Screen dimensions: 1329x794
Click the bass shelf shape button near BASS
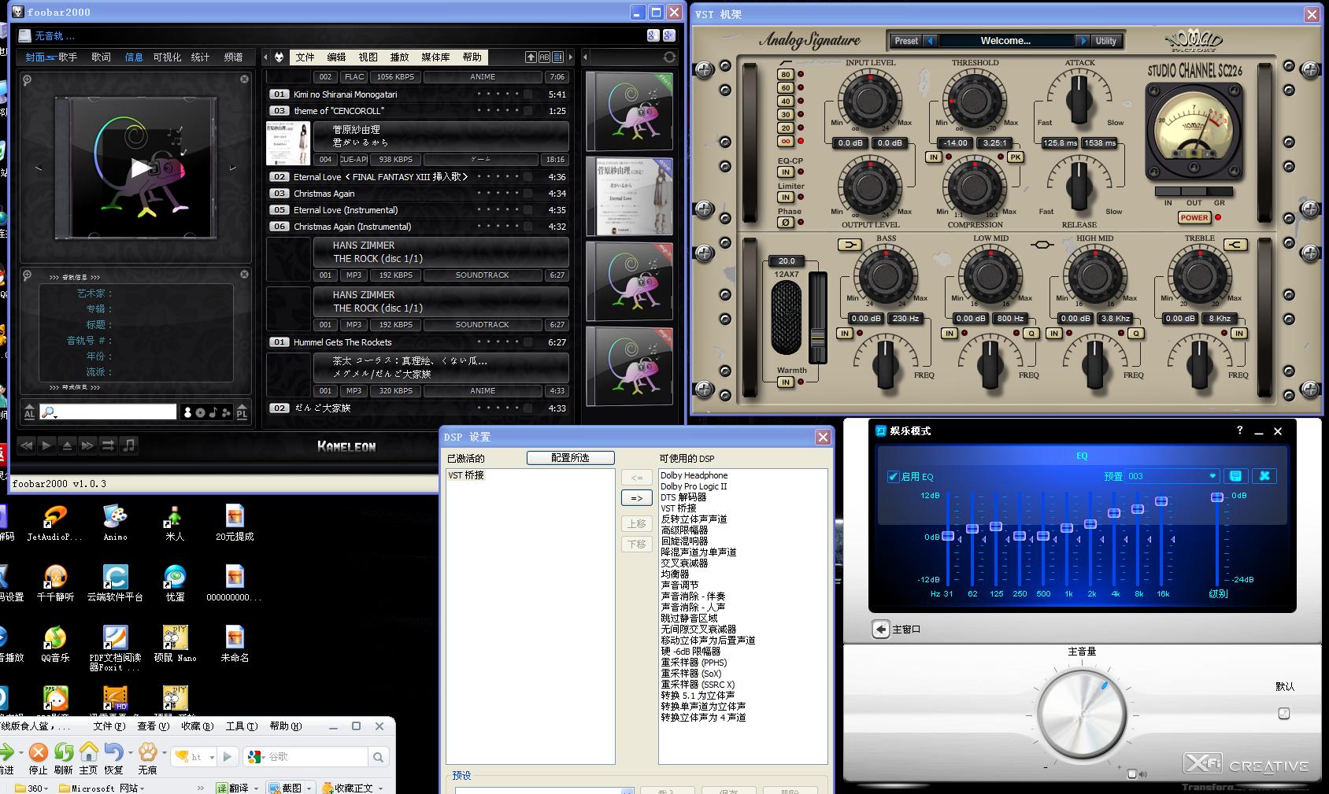click(x=850, y=245)
